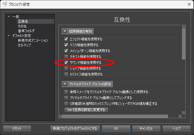Click the キャンセル button
194x135 pixels.
pyautogui.click(x=146, y=129)
